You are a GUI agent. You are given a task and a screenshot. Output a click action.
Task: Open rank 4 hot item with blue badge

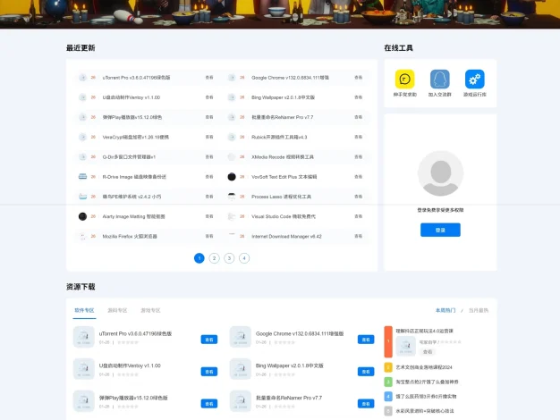point(426,397)
